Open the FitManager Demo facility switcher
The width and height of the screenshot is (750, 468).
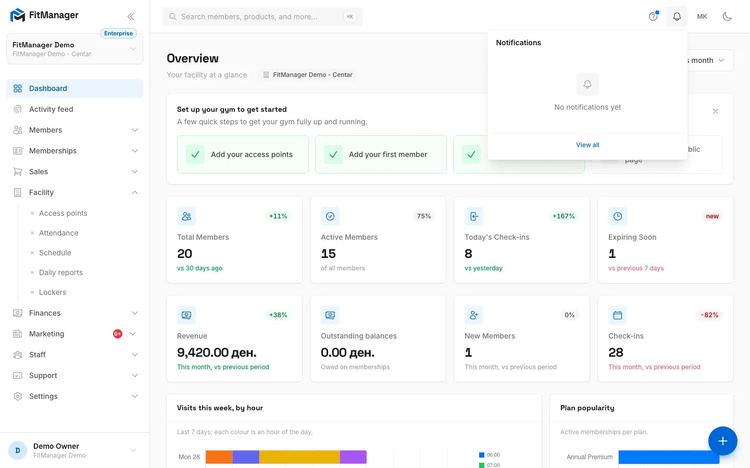point(74,49)
